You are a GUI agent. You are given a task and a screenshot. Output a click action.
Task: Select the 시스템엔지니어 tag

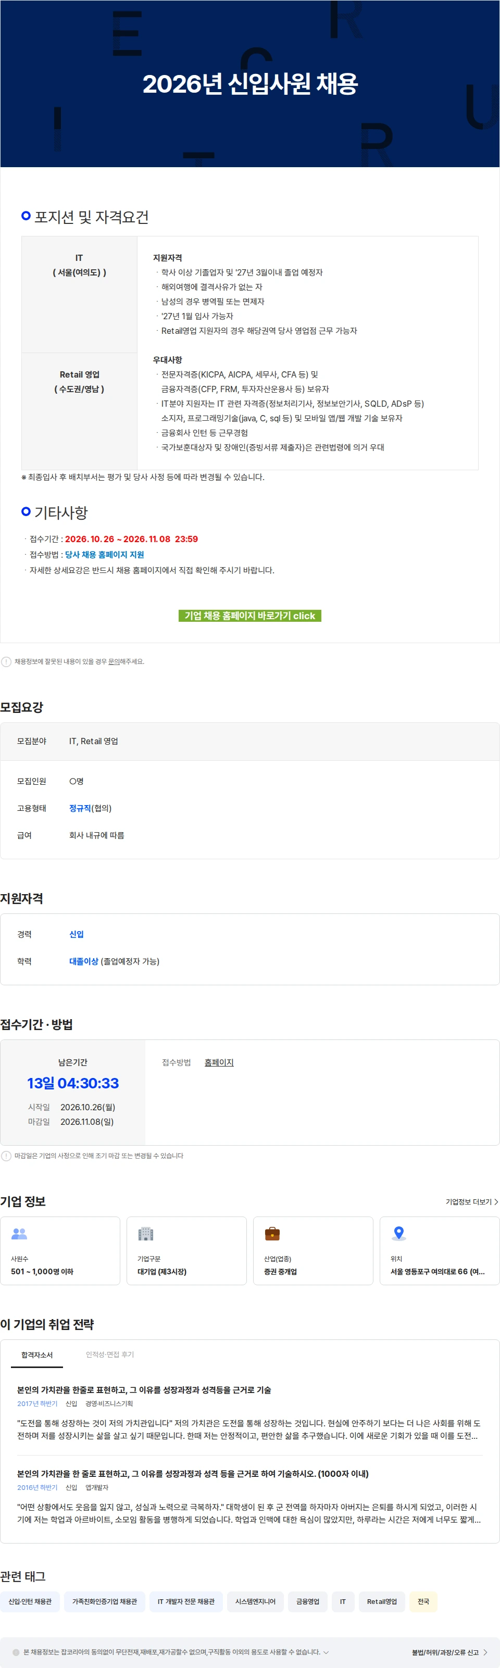click(x=255, y=1601)
